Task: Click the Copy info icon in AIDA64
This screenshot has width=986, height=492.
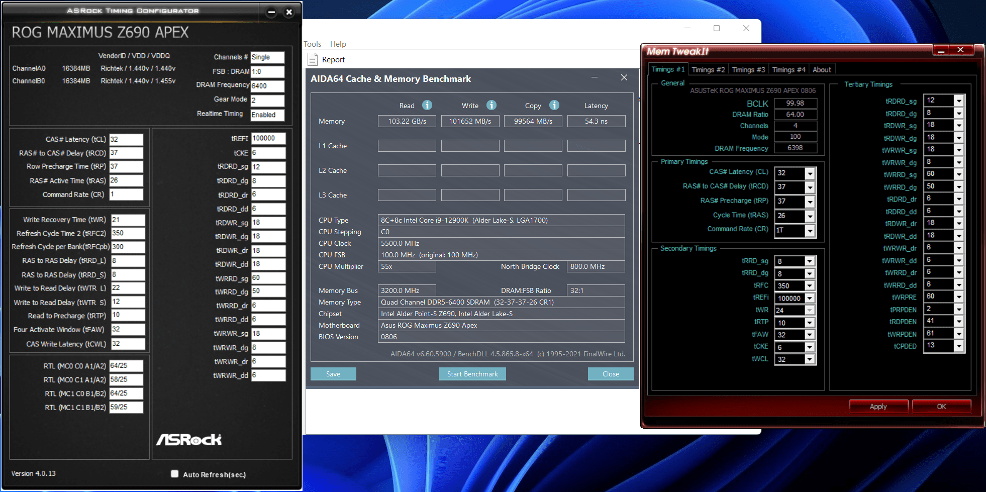Action: pos(554,105)
